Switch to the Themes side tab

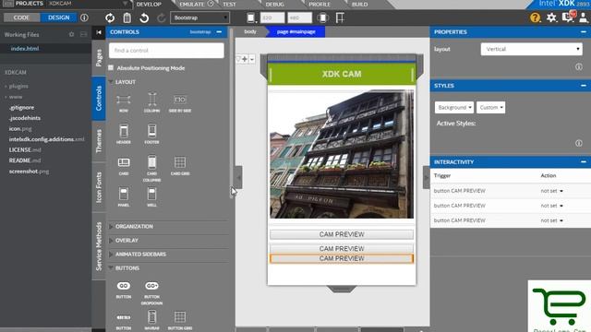(x=99, y=141)
